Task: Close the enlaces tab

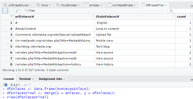Action: pos(101,5)
